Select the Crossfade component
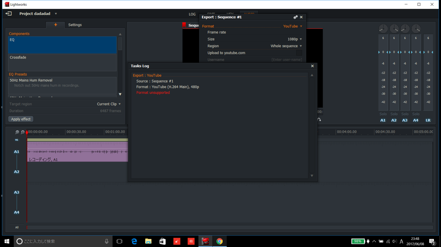Screen dimensions: 441x247 click(62, 63)
